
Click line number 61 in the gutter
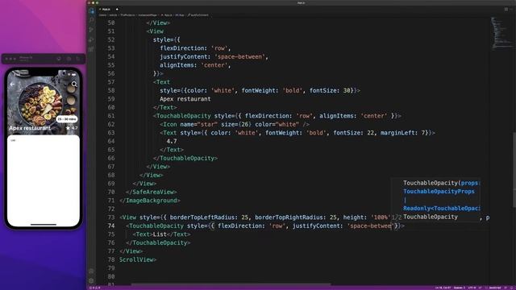[111, 116]
